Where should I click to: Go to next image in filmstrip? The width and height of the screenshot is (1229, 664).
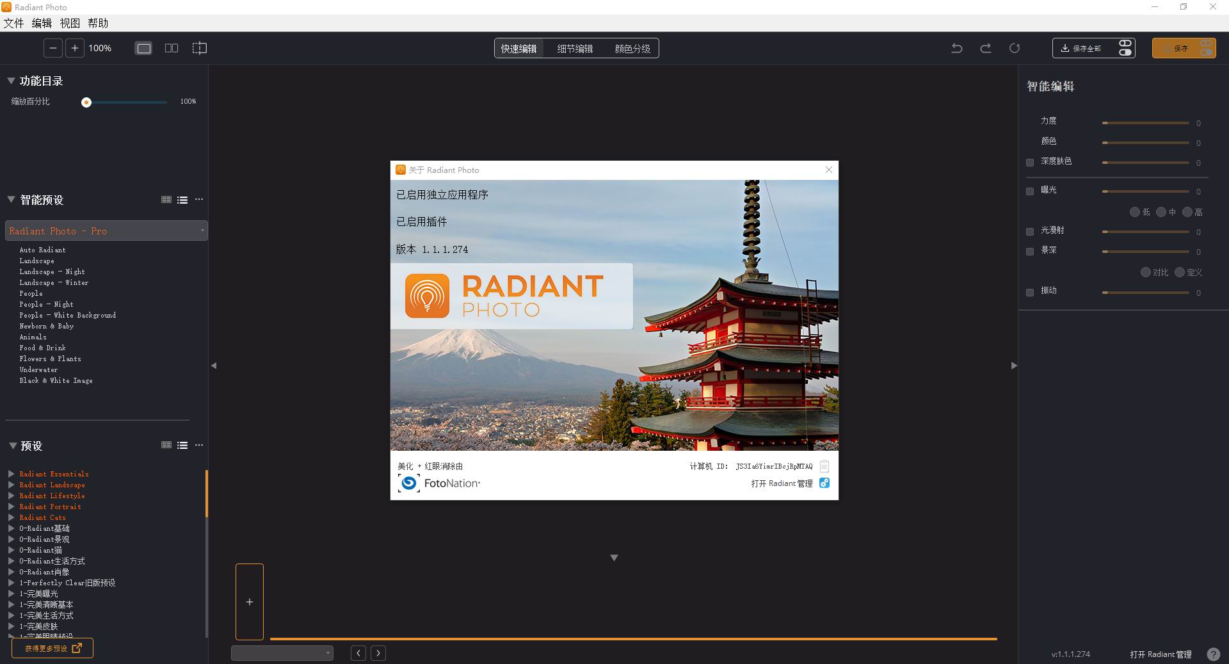(x=378, y=653)
